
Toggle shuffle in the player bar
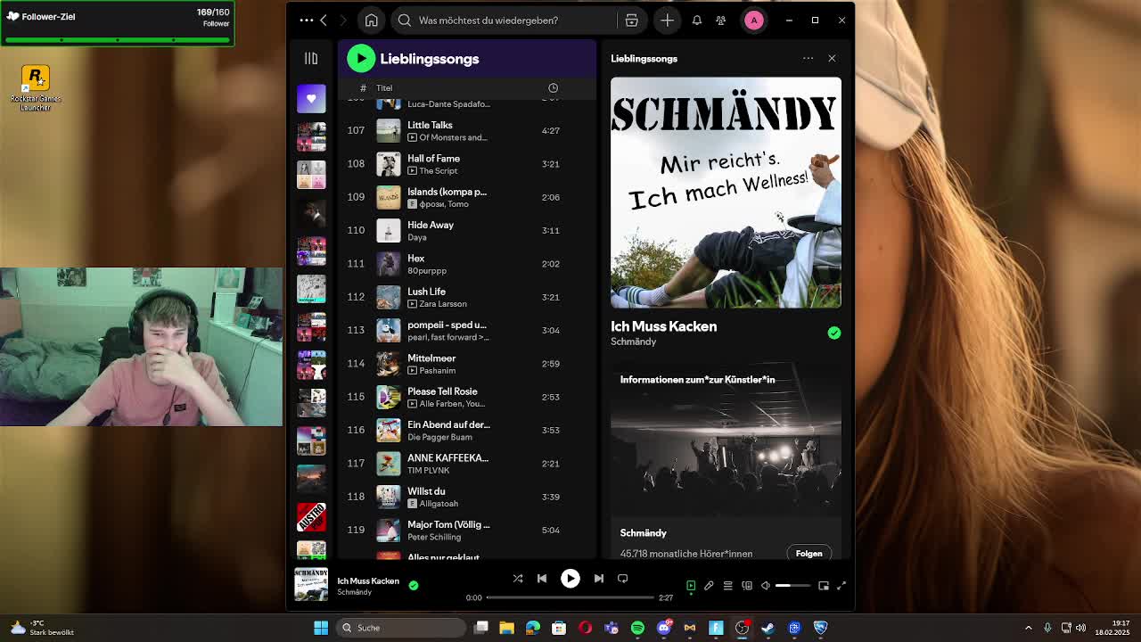coord(518,578)
